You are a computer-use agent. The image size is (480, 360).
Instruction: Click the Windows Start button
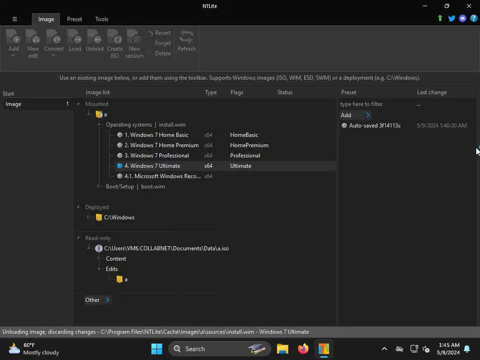pyautogui.click(x=157, y=349)
